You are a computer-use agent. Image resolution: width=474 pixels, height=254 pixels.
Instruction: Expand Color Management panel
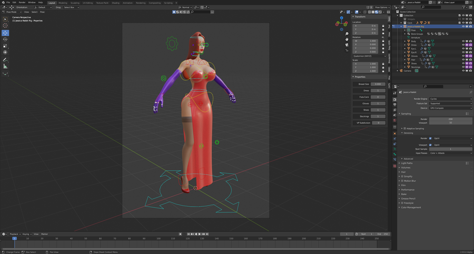(410, 208)
